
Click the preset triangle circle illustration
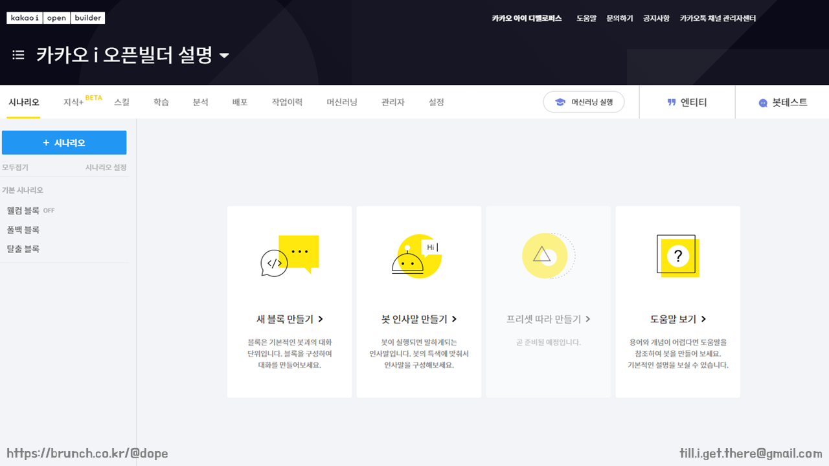(x=548, y=256)
